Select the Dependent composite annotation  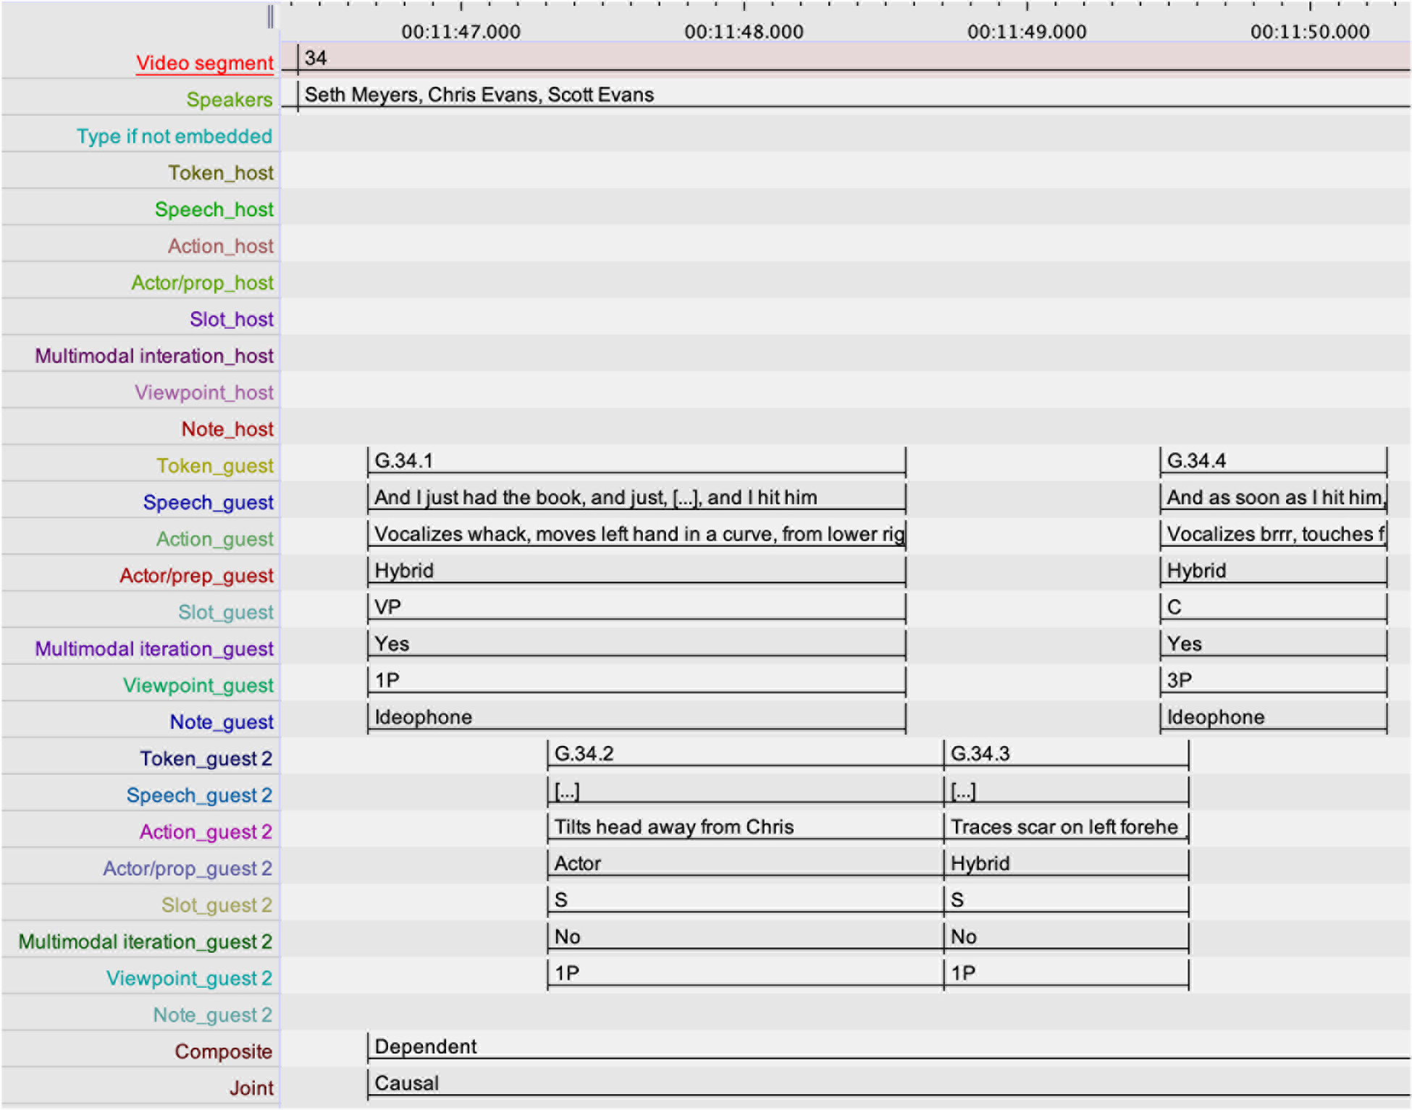pos(888,1047)
